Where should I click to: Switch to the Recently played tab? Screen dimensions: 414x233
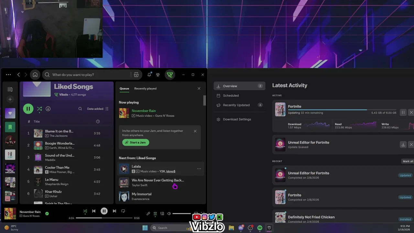[145, 88]
